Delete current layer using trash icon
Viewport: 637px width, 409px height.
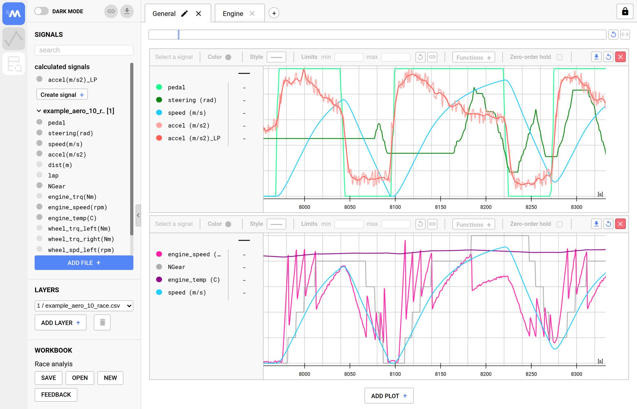102,322
